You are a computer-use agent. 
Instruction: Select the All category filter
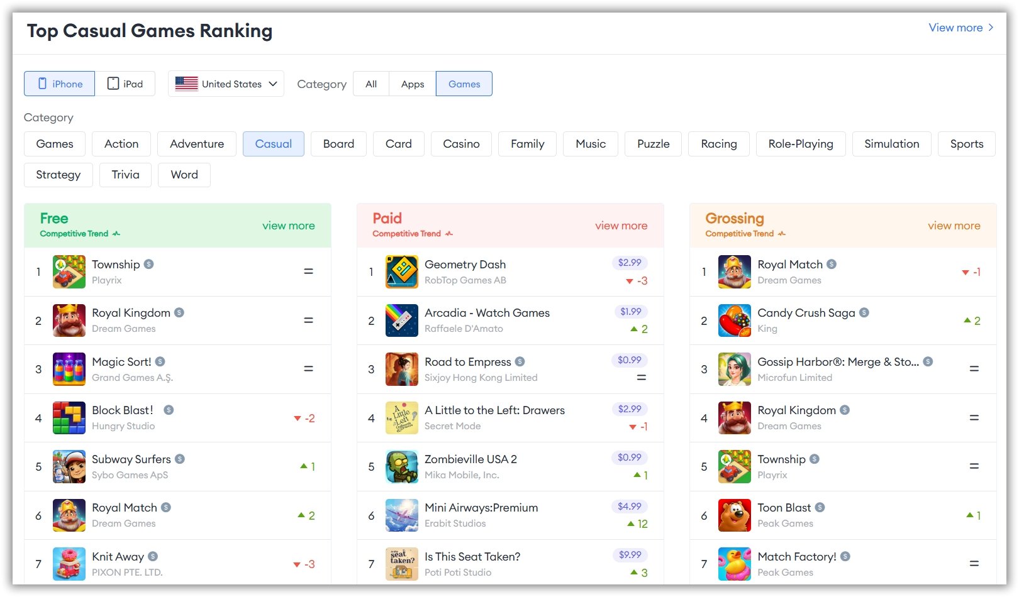371,84
